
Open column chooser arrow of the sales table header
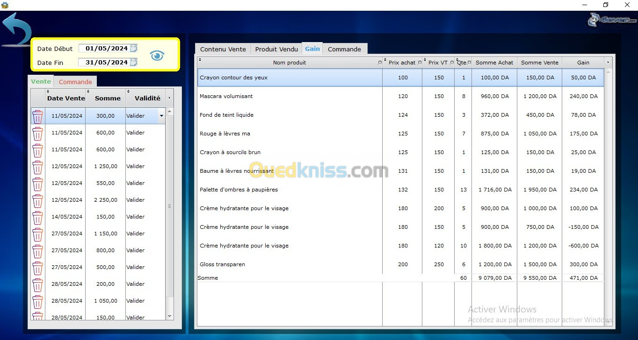point(169,98)
